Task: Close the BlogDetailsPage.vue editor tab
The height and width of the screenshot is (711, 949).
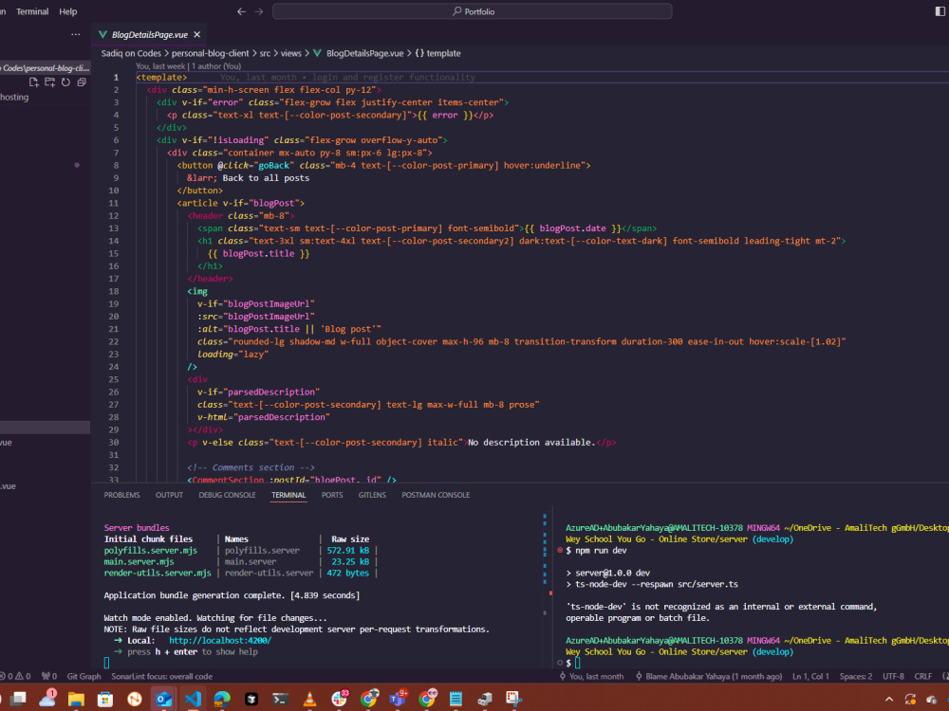Action: [x=196, y=35]
